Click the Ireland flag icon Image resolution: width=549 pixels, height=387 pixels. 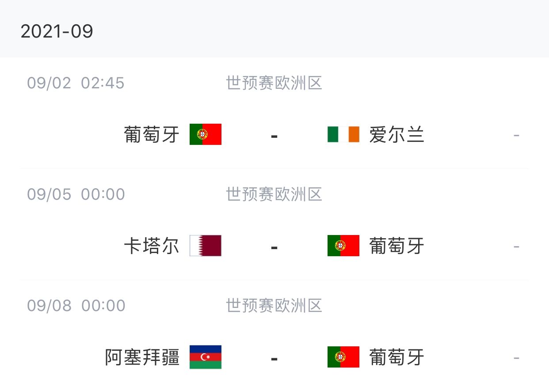click(x=343, y=134)
